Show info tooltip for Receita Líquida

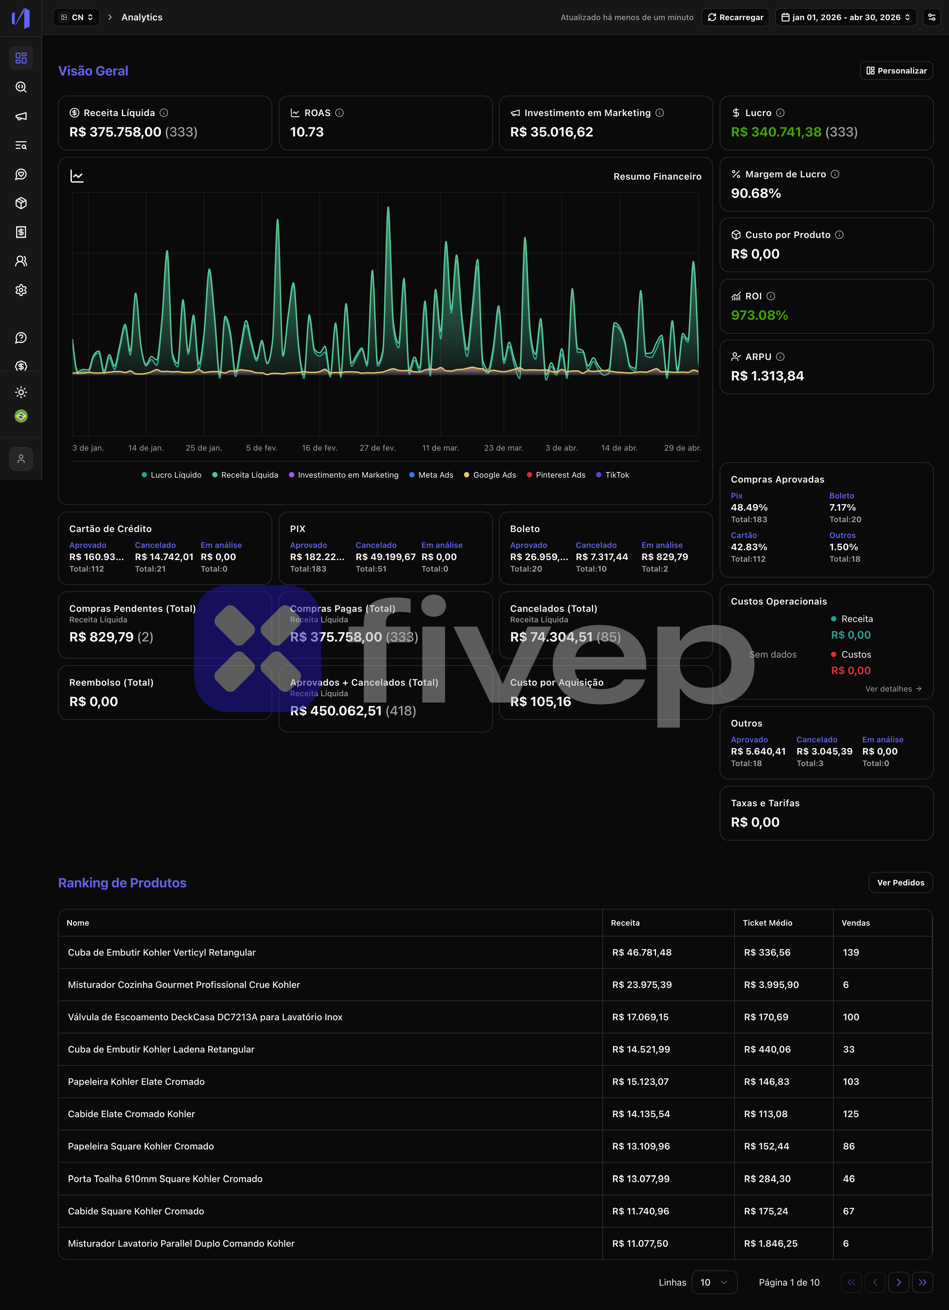(x=164, y=113)
